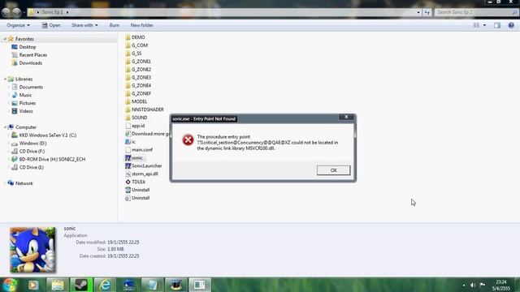Select the app.id file
This screenshot has height=292, width=520.
pos(138,126)
